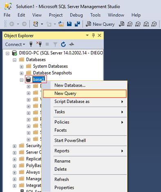Screen dimensions: 161x192
Task: Click the XMLA query icon
Action: tap(146, 24)
